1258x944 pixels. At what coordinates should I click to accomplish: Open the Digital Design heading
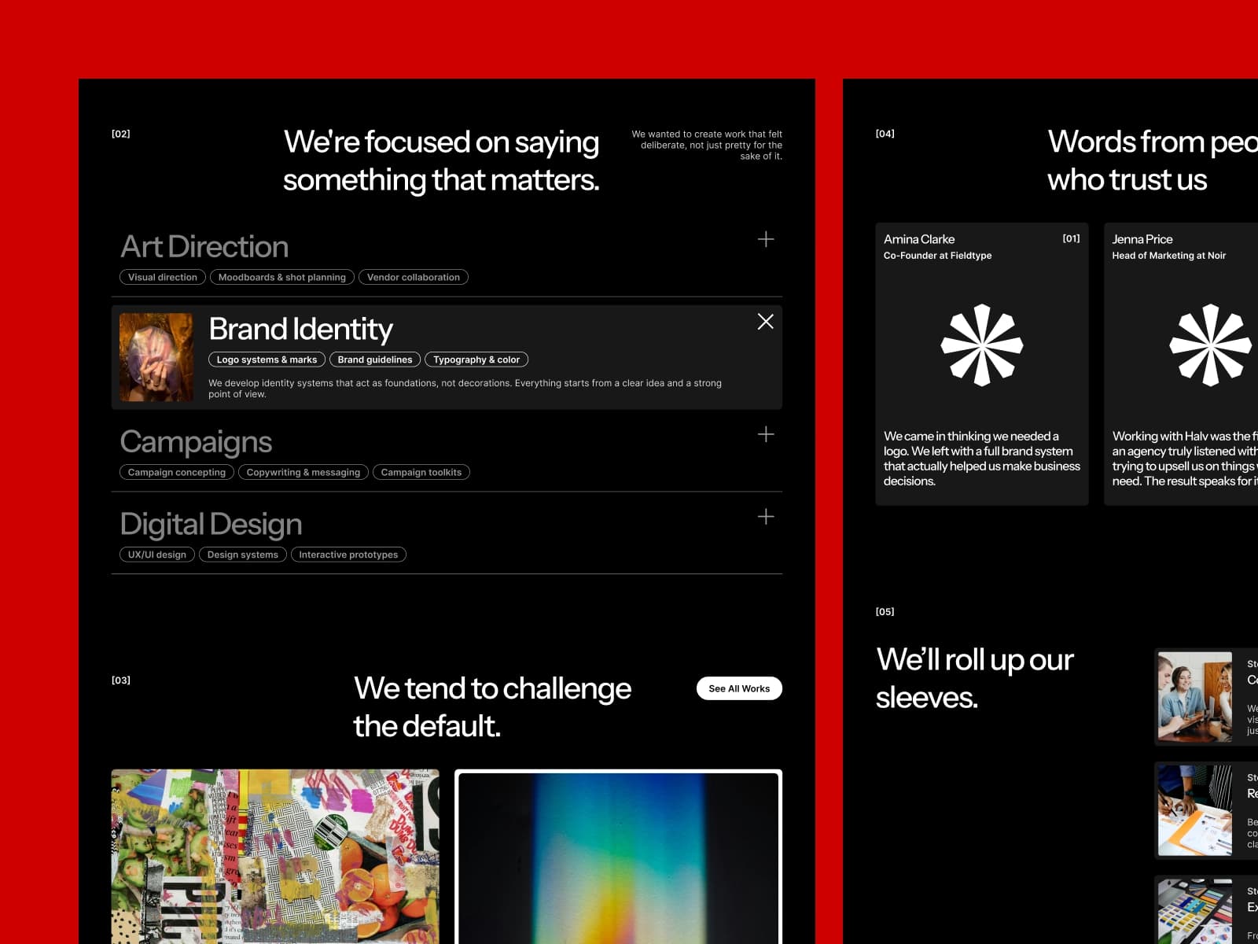coord(211,525)
